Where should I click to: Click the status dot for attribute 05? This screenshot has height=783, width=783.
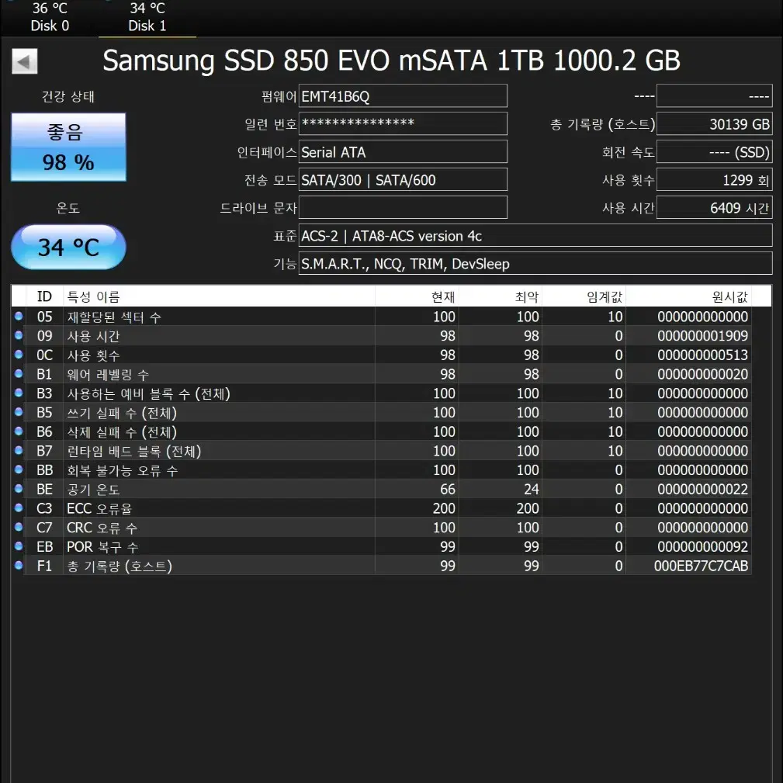(19, 316)
